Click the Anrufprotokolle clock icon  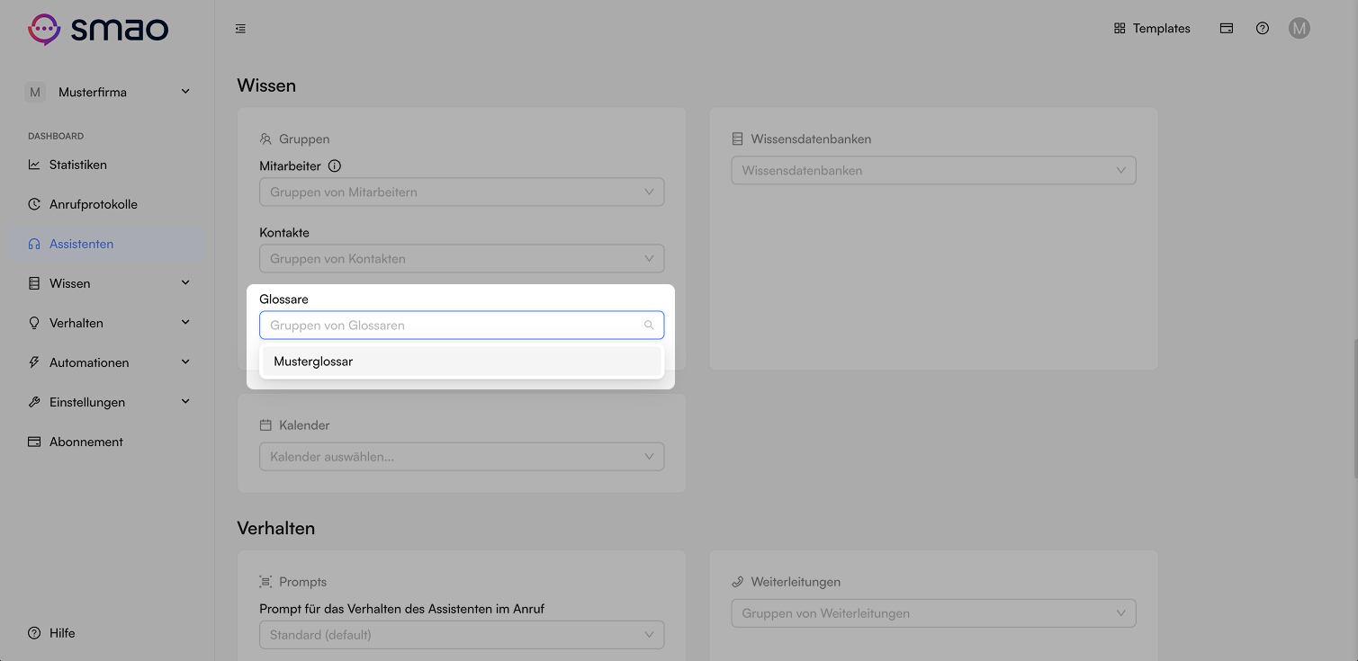(34, 204)
